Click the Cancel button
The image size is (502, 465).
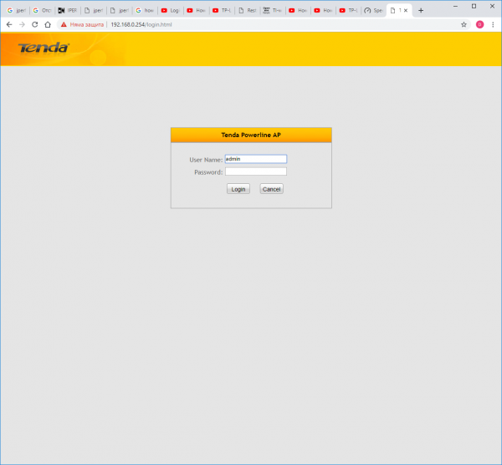(x=271, y=189)
